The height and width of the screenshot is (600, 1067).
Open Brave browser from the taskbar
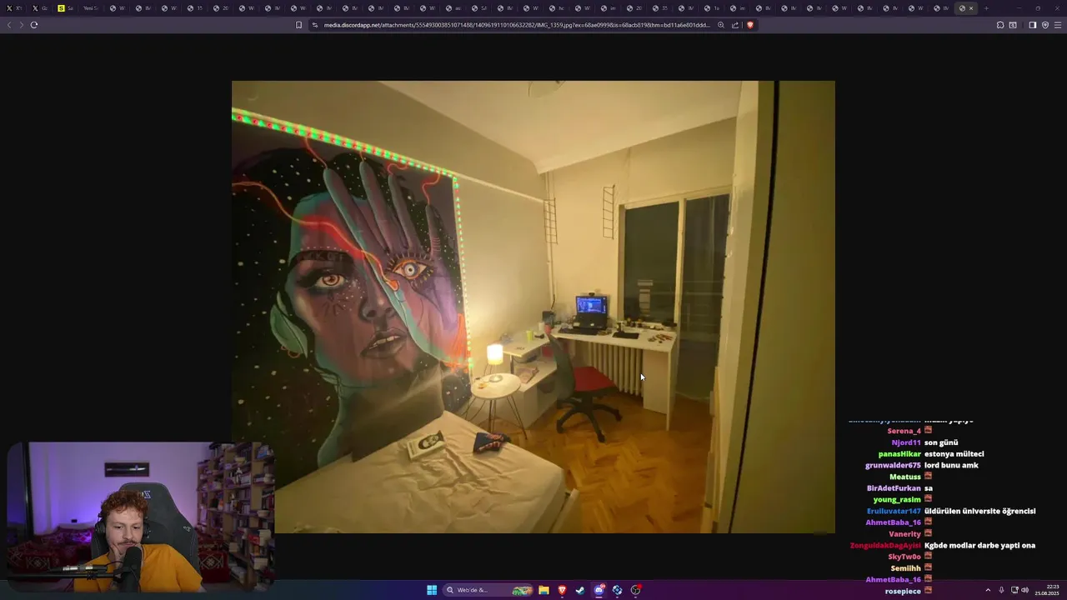pyautogui.click(x=562, y=590)
